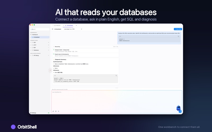The image size is (212, 132).
Task: Collapse the sidebar with the arrow handle
Action: tap(50, 70)
